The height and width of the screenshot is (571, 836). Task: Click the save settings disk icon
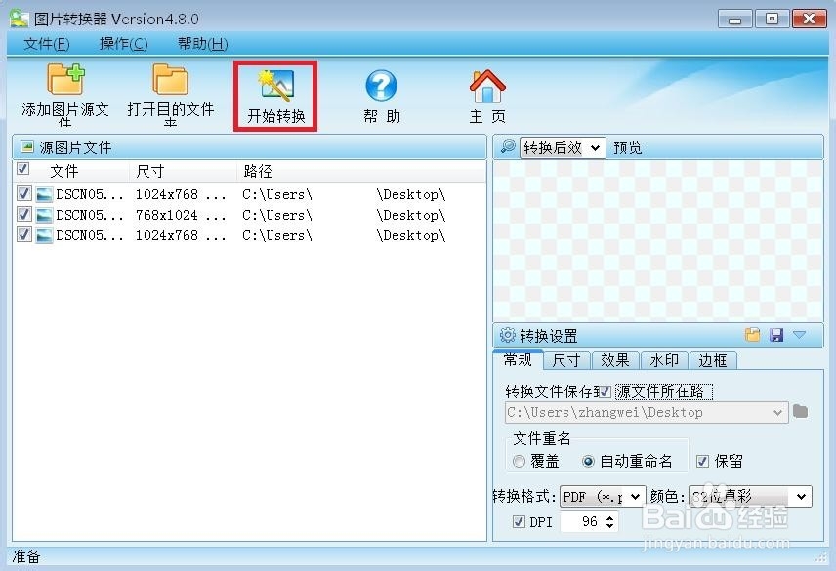coord(776,335)
